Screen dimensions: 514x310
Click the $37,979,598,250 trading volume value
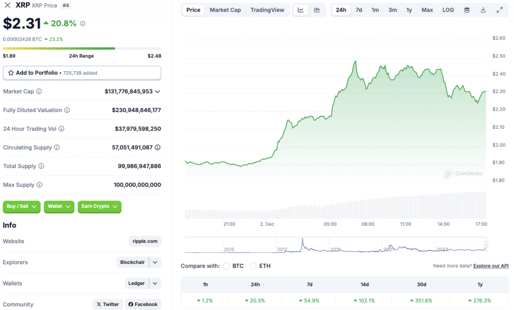coord(138,129)
